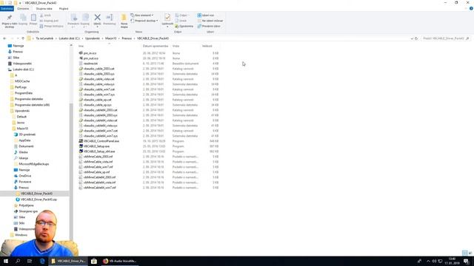
Task: Open MSOCache folder in navigation tree
Action: pyautogui.click(x=22, y=81)
